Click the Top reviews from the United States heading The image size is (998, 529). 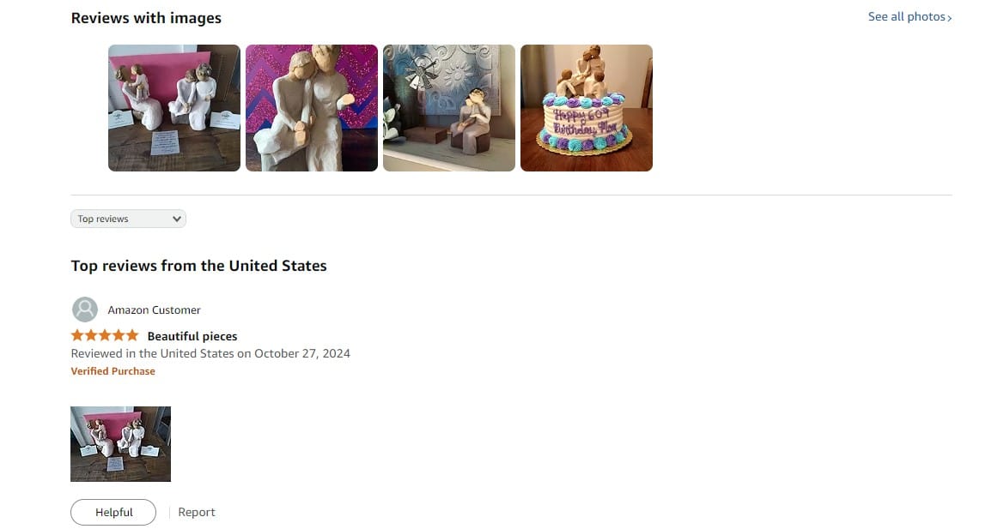pyautogui.click(x=198, y=266)
